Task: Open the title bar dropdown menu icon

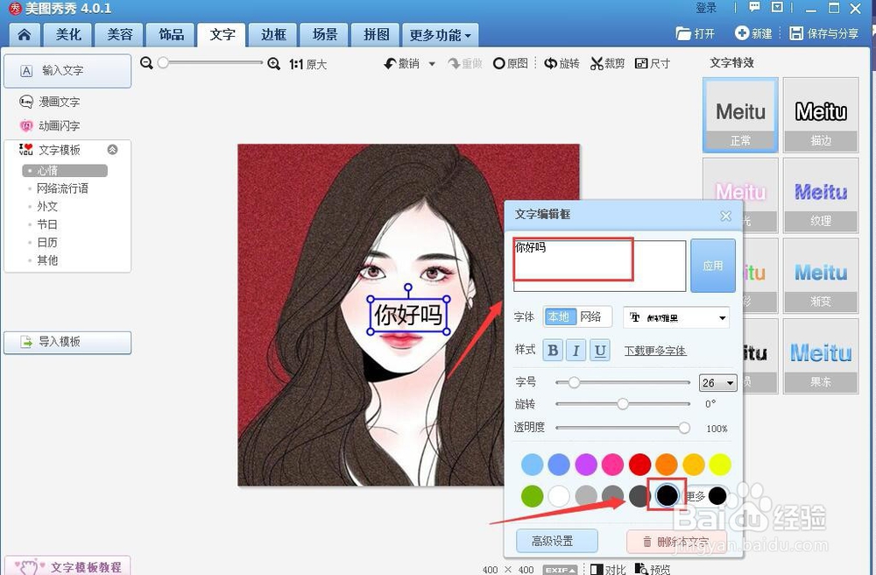Action: coord(777,7)
